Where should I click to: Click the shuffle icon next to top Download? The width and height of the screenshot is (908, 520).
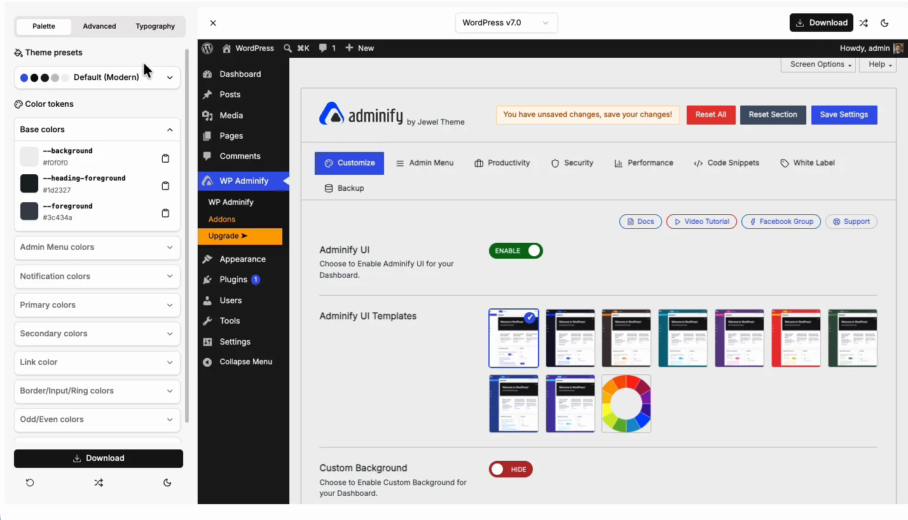(863, 23)
